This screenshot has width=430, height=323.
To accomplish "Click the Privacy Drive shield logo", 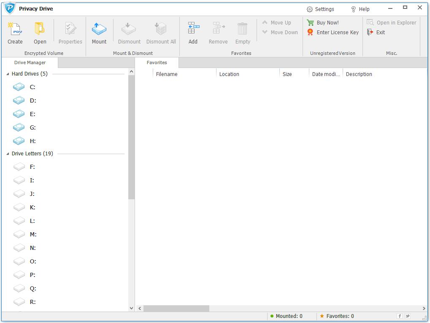I will click(x=10, y=8).
